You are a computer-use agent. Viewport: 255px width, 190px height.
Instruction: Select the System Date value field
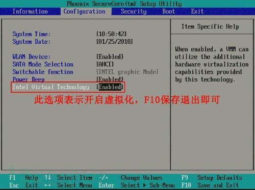(x=114, y=41)
